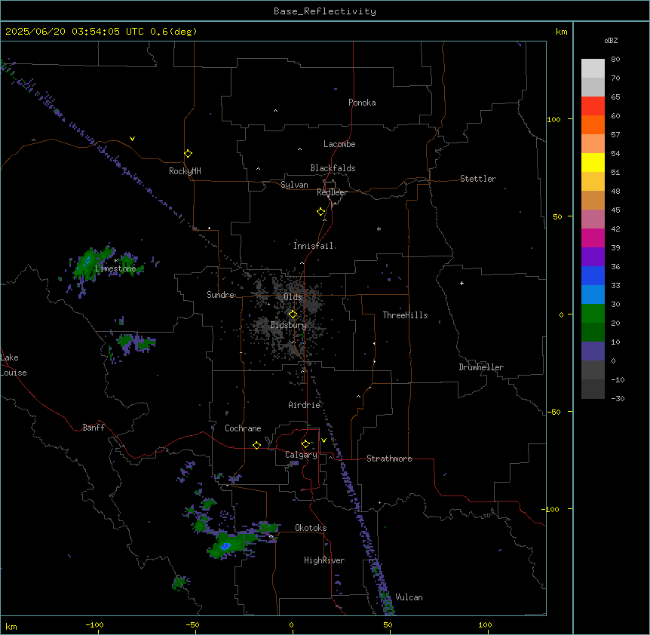650x635 pixels.
Task: Click the Didsbury label
Action: pos(289,325)
